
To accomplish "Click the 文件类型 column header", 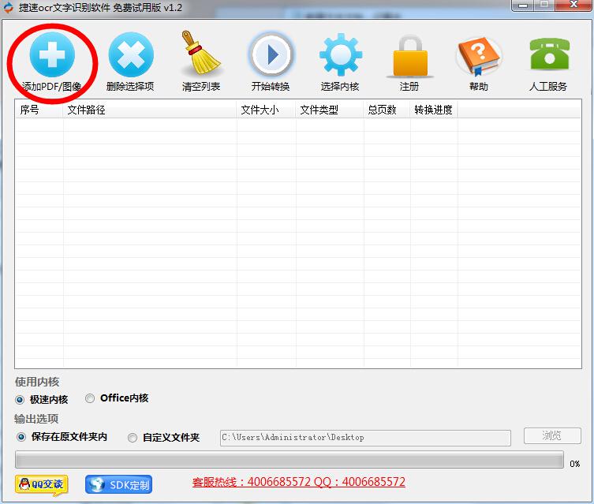I will (x=330, y=110).
